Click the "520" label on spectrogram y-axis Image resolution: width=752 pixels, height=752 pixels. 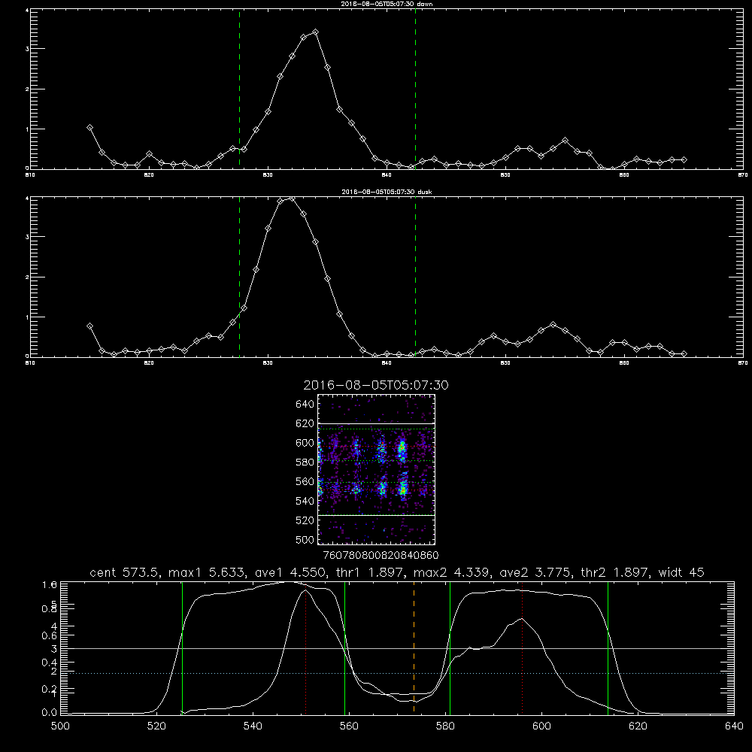[x=305, y=520]
